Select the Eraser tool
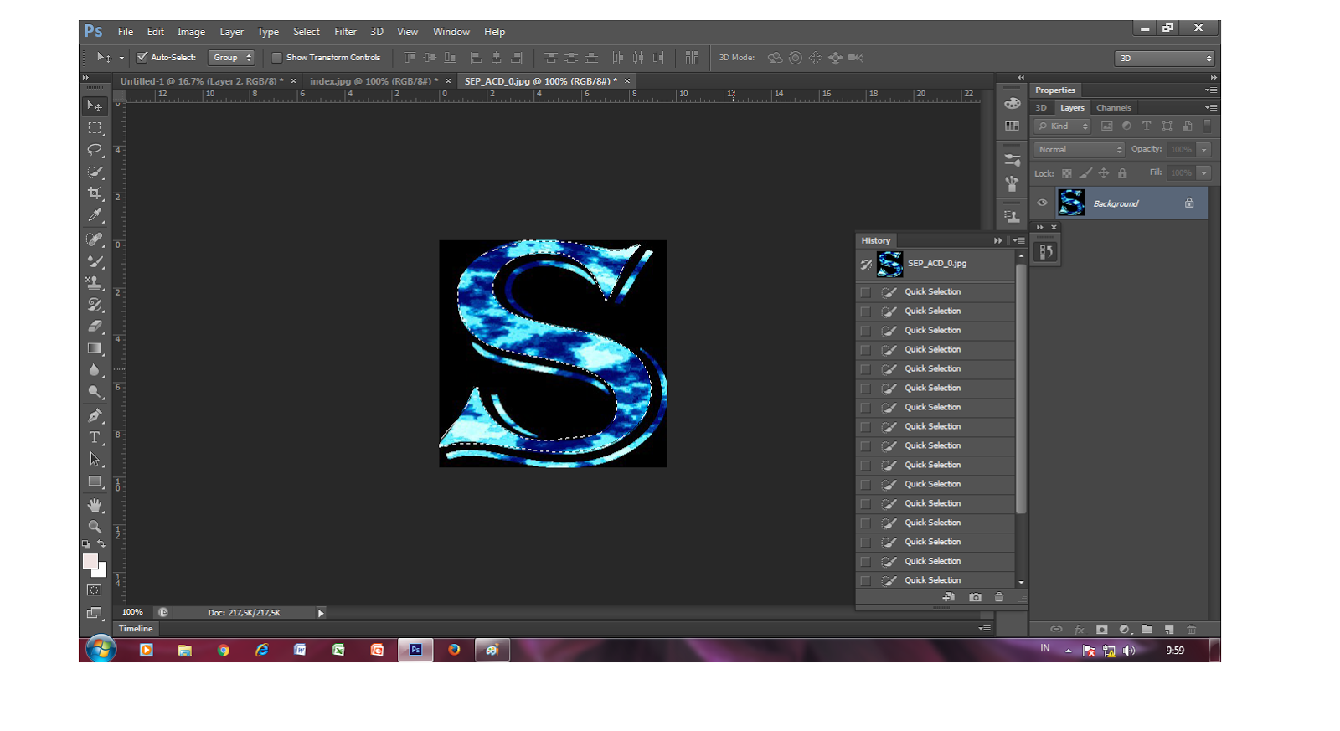The height and width of the screenshot is (731, 1340). [95, 327]
